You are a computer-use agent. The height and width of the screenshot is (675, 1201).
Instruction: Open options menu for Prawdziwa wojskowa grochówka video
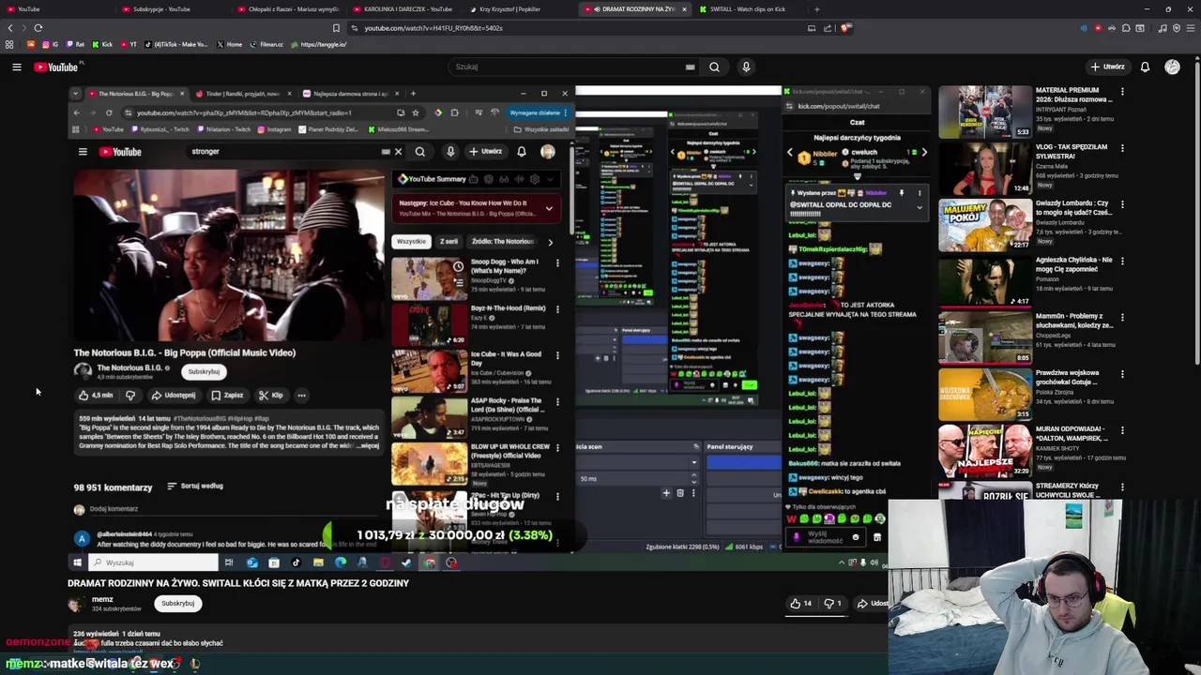coord(1122,373)
